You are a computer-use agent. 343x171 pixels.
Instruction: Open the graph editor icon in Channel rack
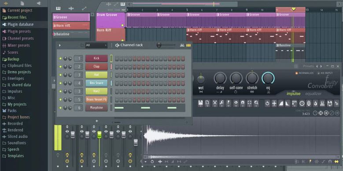click(182, 45)
